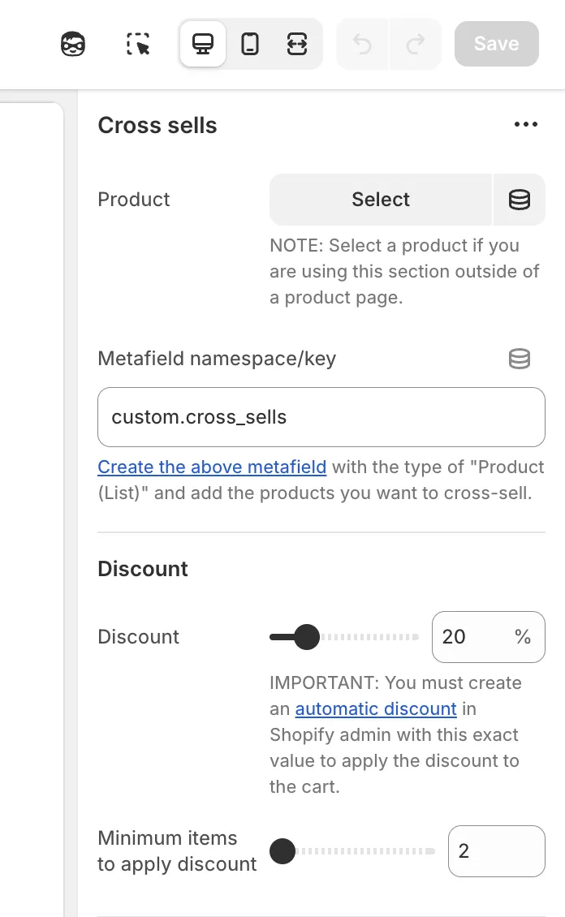Screen dimensions: 565x917
Task: Select a product for the Cross sells section
Action: pyautogui.click(x=380, y=200)
